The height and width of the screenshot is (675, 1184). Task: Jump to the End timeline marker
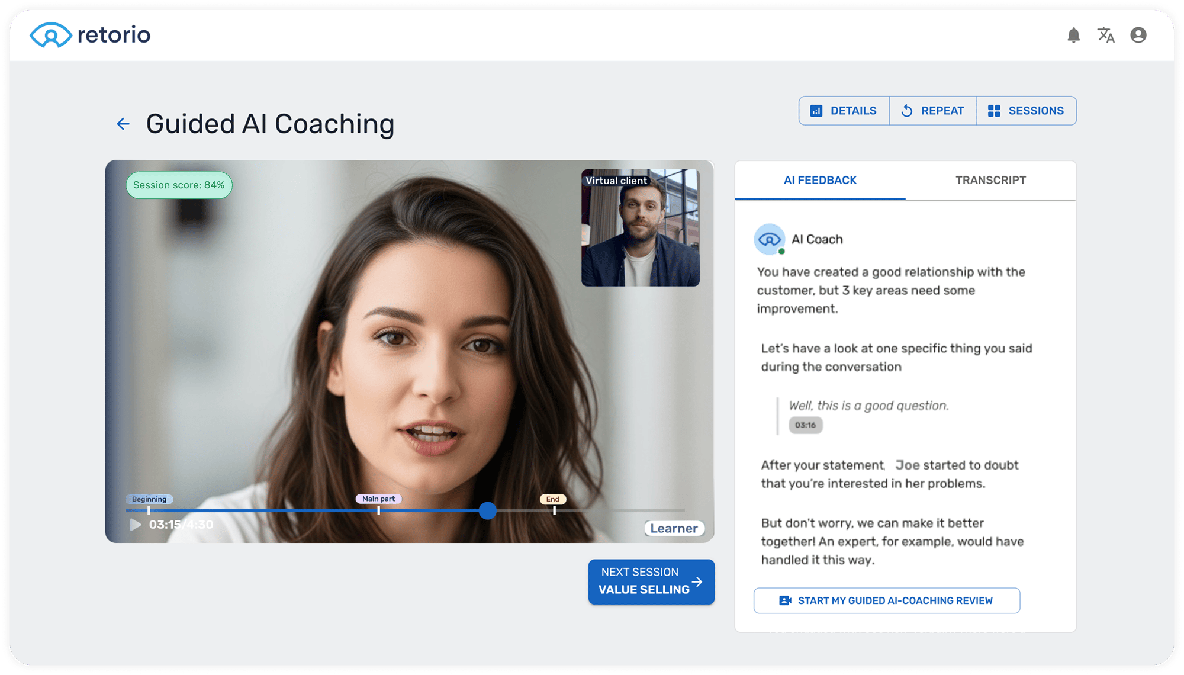click(x=553, y=499)
